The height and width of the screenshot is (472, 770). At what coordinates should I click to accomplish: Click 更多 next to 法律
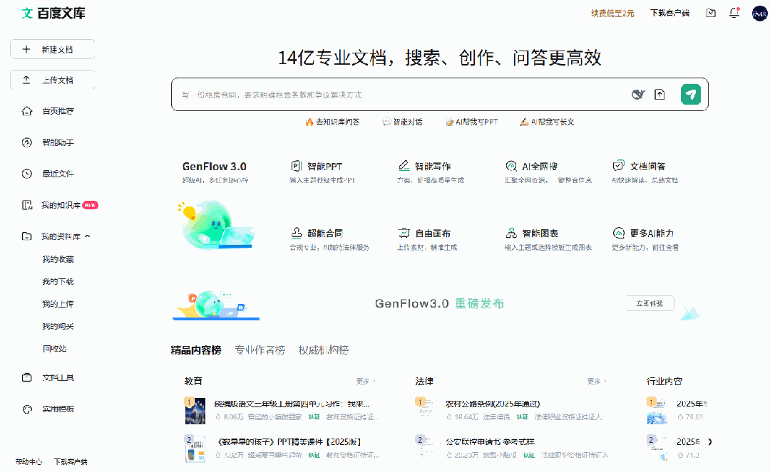pos(597,381)
